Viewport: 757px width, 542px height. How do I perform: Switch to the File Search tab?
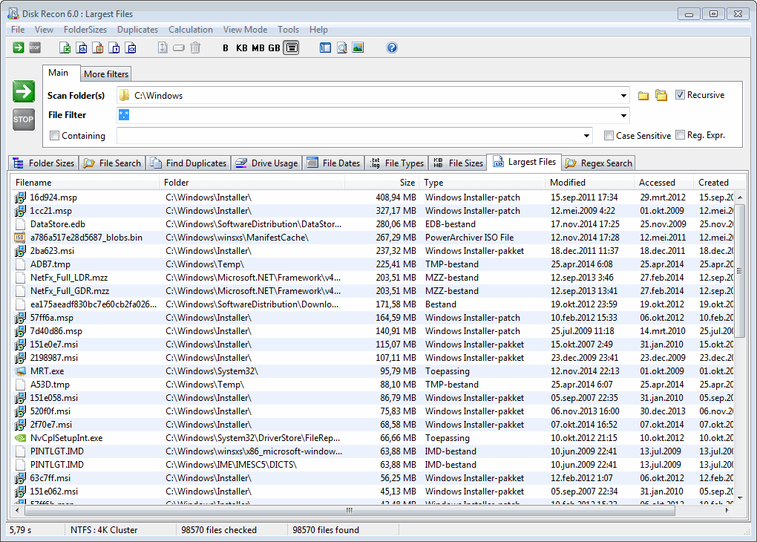tap(112, 163)
